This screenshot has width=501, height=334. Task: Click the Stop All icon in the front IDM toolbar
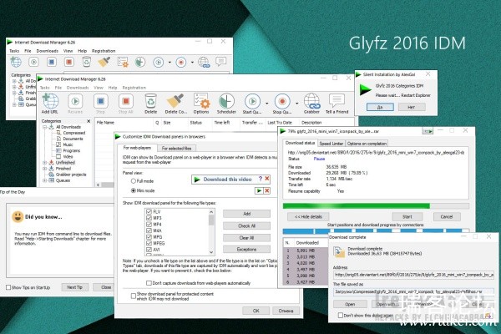click(126, 102)
